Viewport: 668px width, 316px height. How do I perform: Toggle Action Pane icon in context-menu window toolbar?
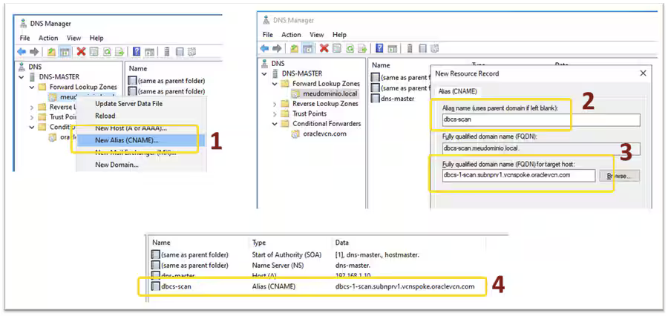pyautogui.click(x=149, y=52)
